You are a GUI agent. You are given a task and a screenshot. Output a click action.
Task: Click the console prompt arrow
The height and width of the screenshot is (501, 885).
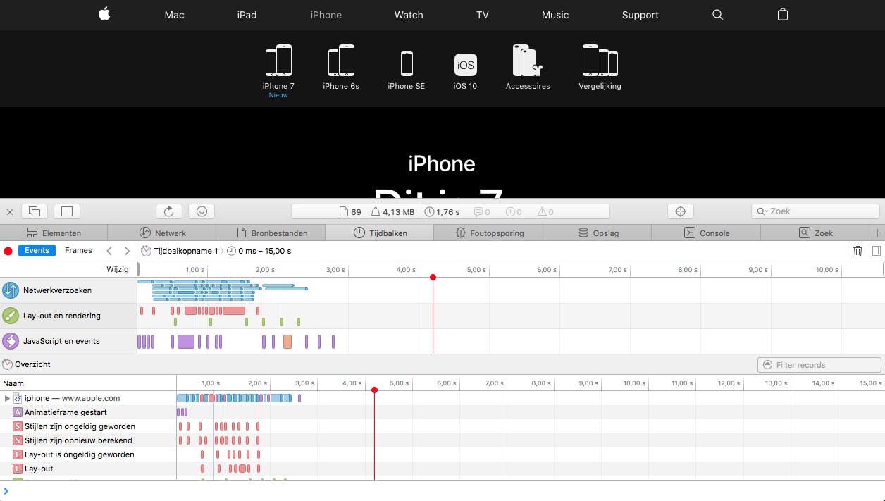(6, 491)
